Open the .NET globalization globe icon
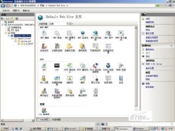Viewport: 175px width, 131px height. click(83, 34)
